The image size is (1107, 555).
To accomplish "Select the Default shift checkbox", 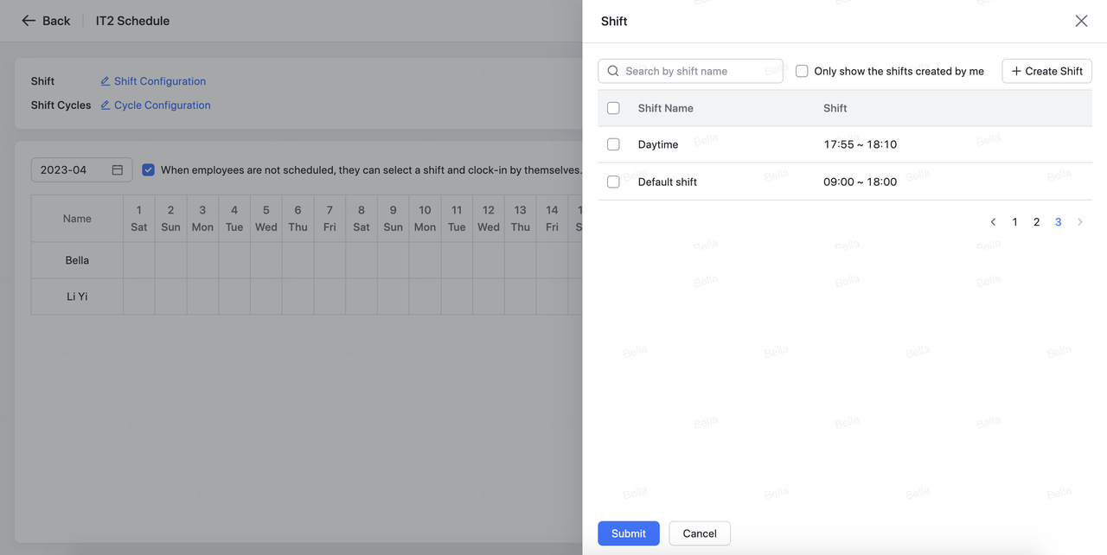I will (x=613, y=182).
